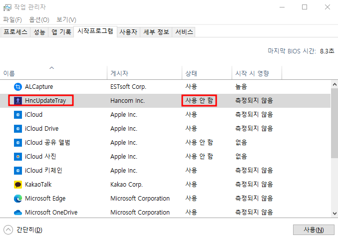Screen dimensions: 338x241
Task: Select the KakaoTalk entry name
Action: point(38,185)
